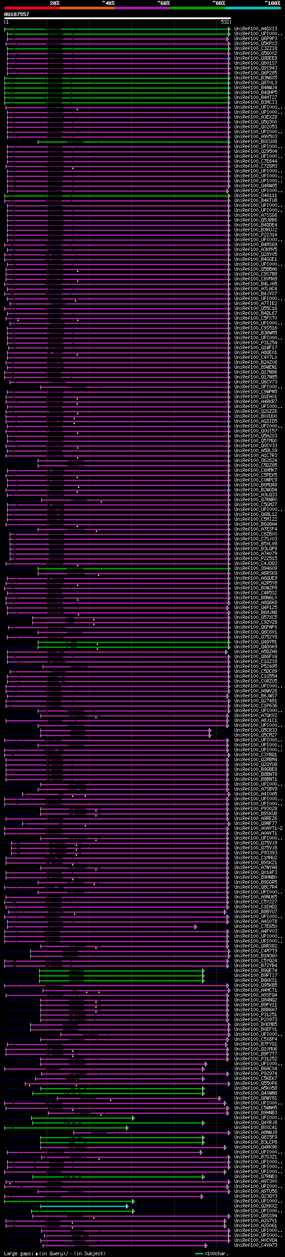Image resolution: width=285 pixels, height=1257 pixels.
Task: Open the UniRef100_A4GXI3 hit label
Action: 256,29
